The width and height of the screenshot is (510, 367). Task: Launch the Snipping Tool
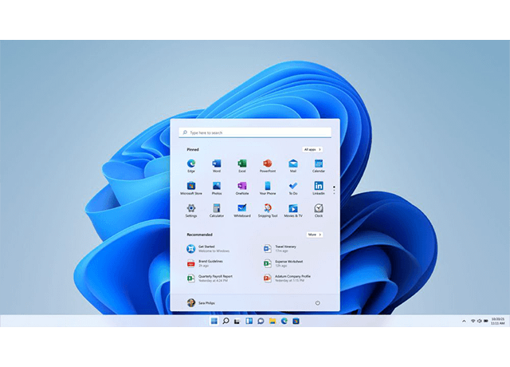pos(268,211)
